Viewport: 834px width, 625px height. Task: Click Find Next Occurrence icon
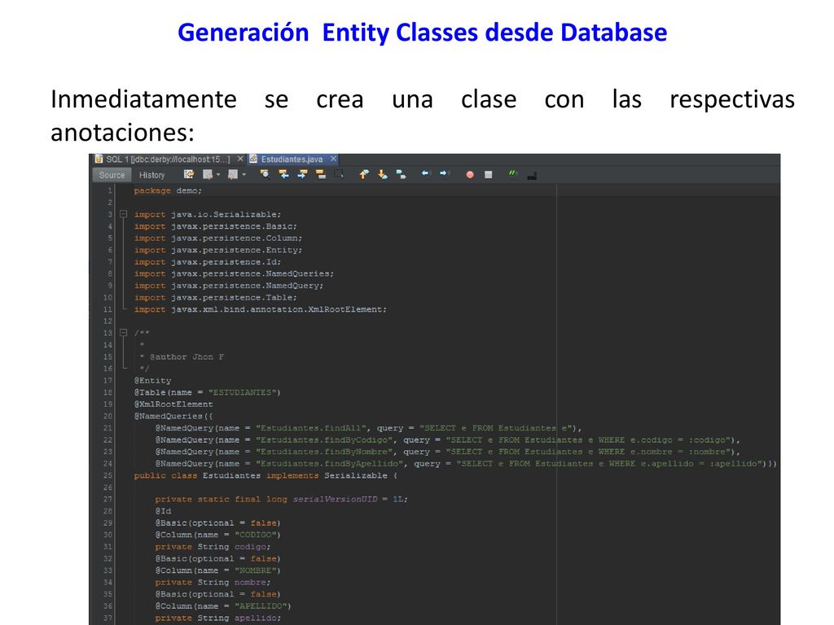303,174
